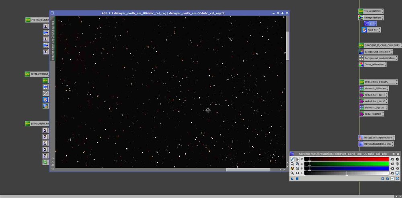Click STF reset crossed-arrows button at bottom-right
This screenshot has height=198, width=402.
pyautogui.click(x=398, y=179)
